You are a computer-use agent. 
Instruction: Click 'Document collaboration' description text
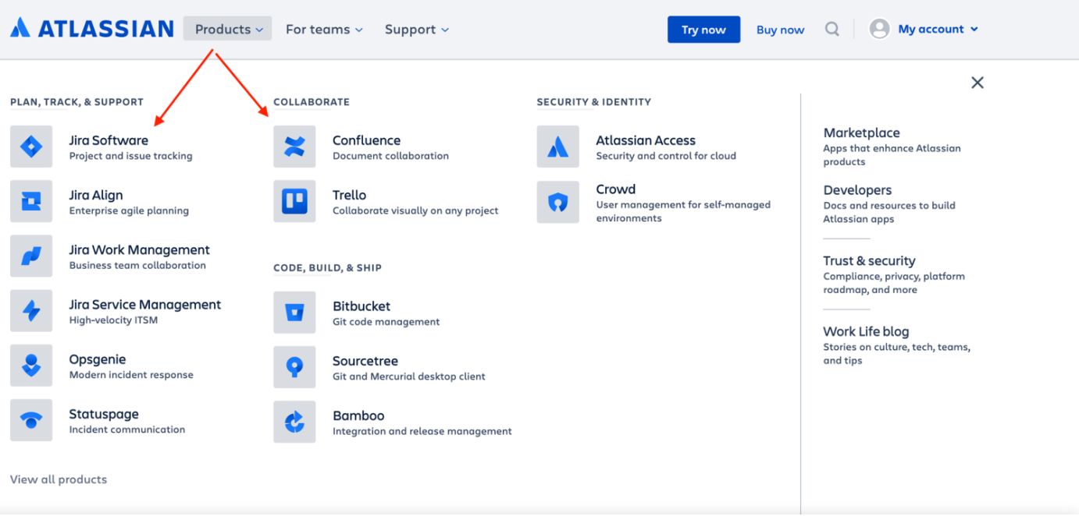pos(390,156)
